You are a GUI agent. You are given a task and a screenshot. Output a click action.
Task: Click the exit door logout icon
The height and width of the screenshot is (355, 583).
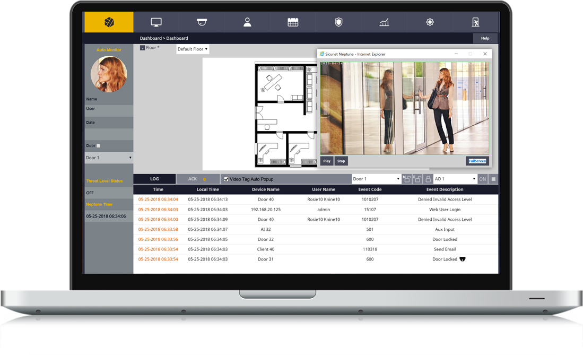click(x=475, y=22)
